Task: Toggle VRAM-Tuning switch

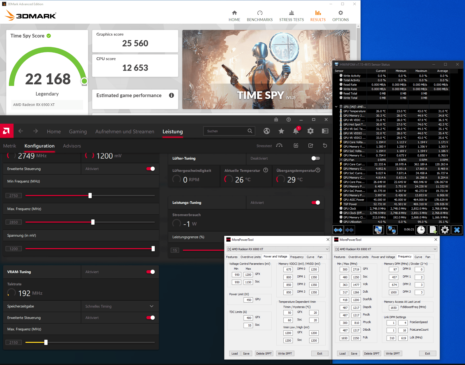Action: 151,272
